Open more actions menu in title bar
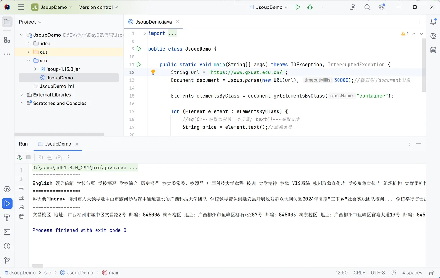Viewport: 440px width, 278px height. (x=322, y=7)
